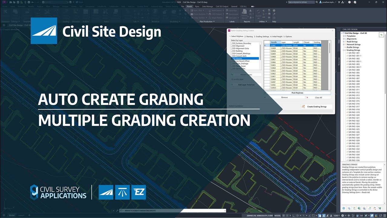Go to the 3. Grading Settings step tab
The height and width of the screenshot is (218, 387).
pos(262,36)
